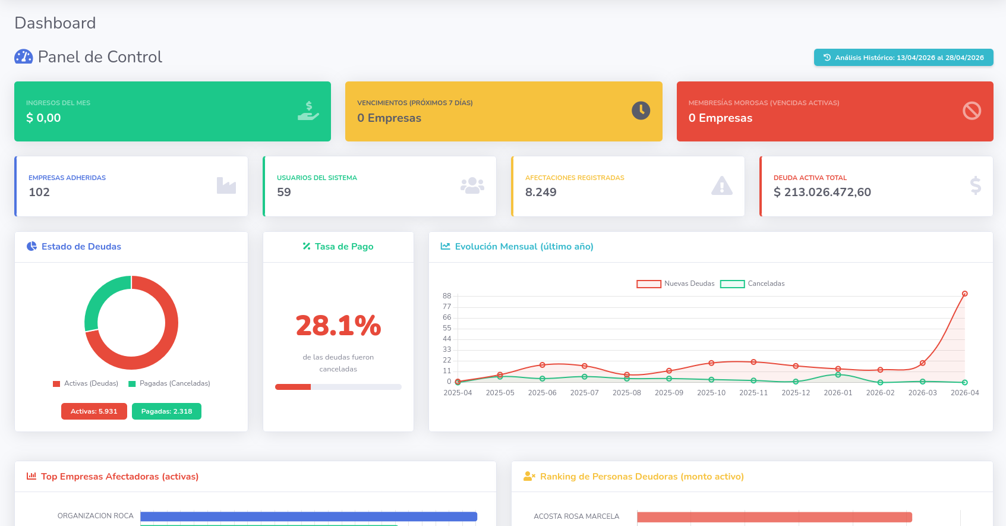Image resolution: width=1006 pixels, height=526 pixels.
Task: Click the Evolución Mensual (último año) heading
Action: [524, 246]
